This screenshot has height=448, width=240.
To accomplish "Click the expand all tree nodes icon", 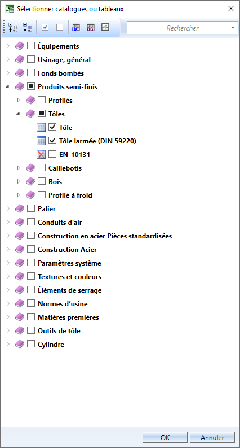I will click(28, 28).
